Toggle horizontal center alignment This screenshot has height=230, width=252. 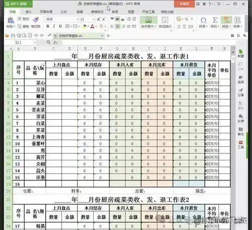117,26
